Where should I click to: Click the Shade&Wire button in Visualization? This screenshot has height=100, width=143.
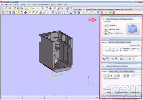(106, 25)
